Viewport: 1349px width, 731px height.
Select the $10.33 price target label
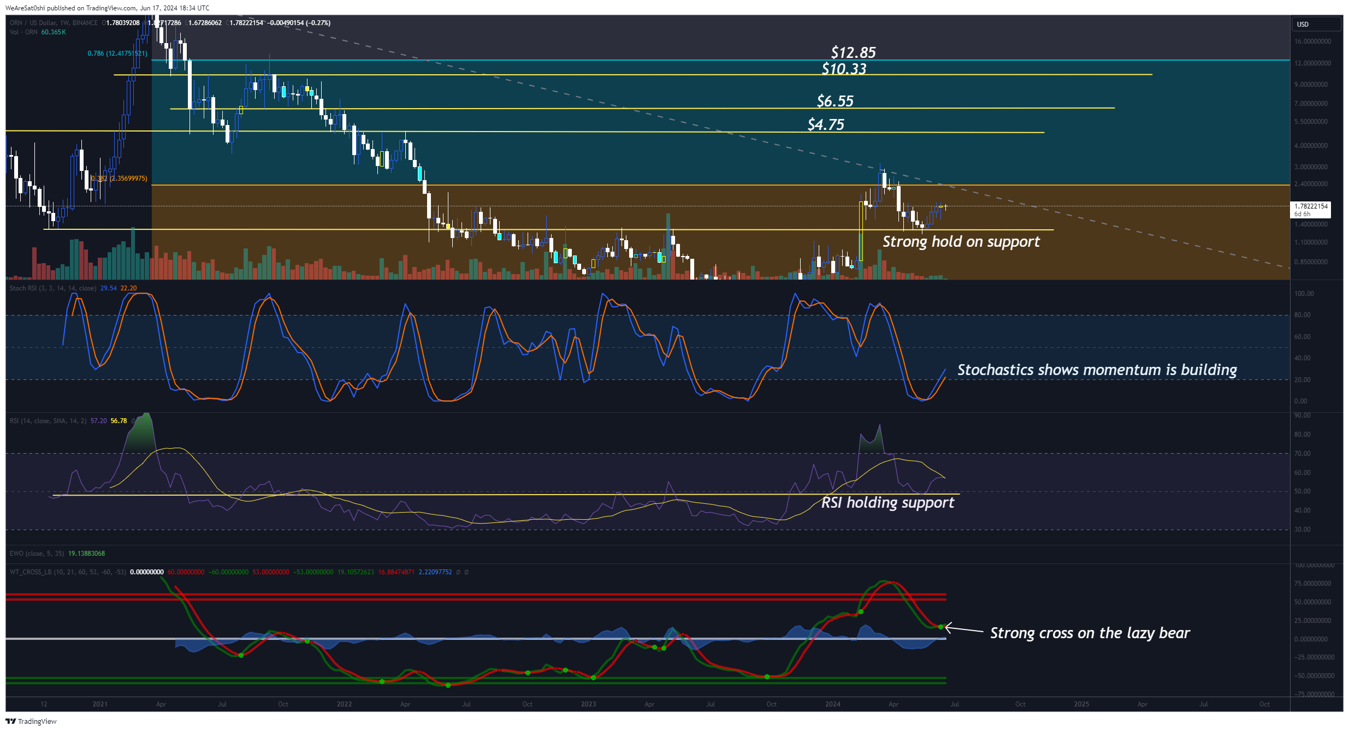click(844, 69)
